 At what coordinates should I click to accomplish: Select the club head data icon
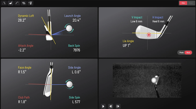(x=10, y=3)
